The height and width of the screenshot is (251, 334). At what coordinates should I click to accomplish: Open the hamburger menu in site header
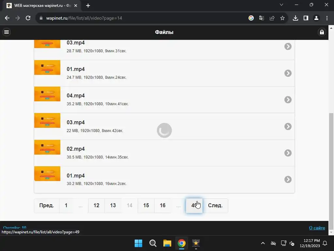[x=7, y=32]
